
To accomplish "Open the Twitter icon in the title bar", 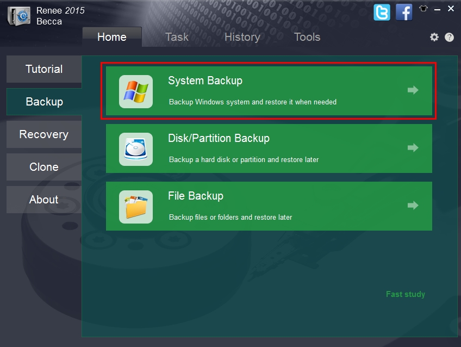I will (x=382, y=12).
